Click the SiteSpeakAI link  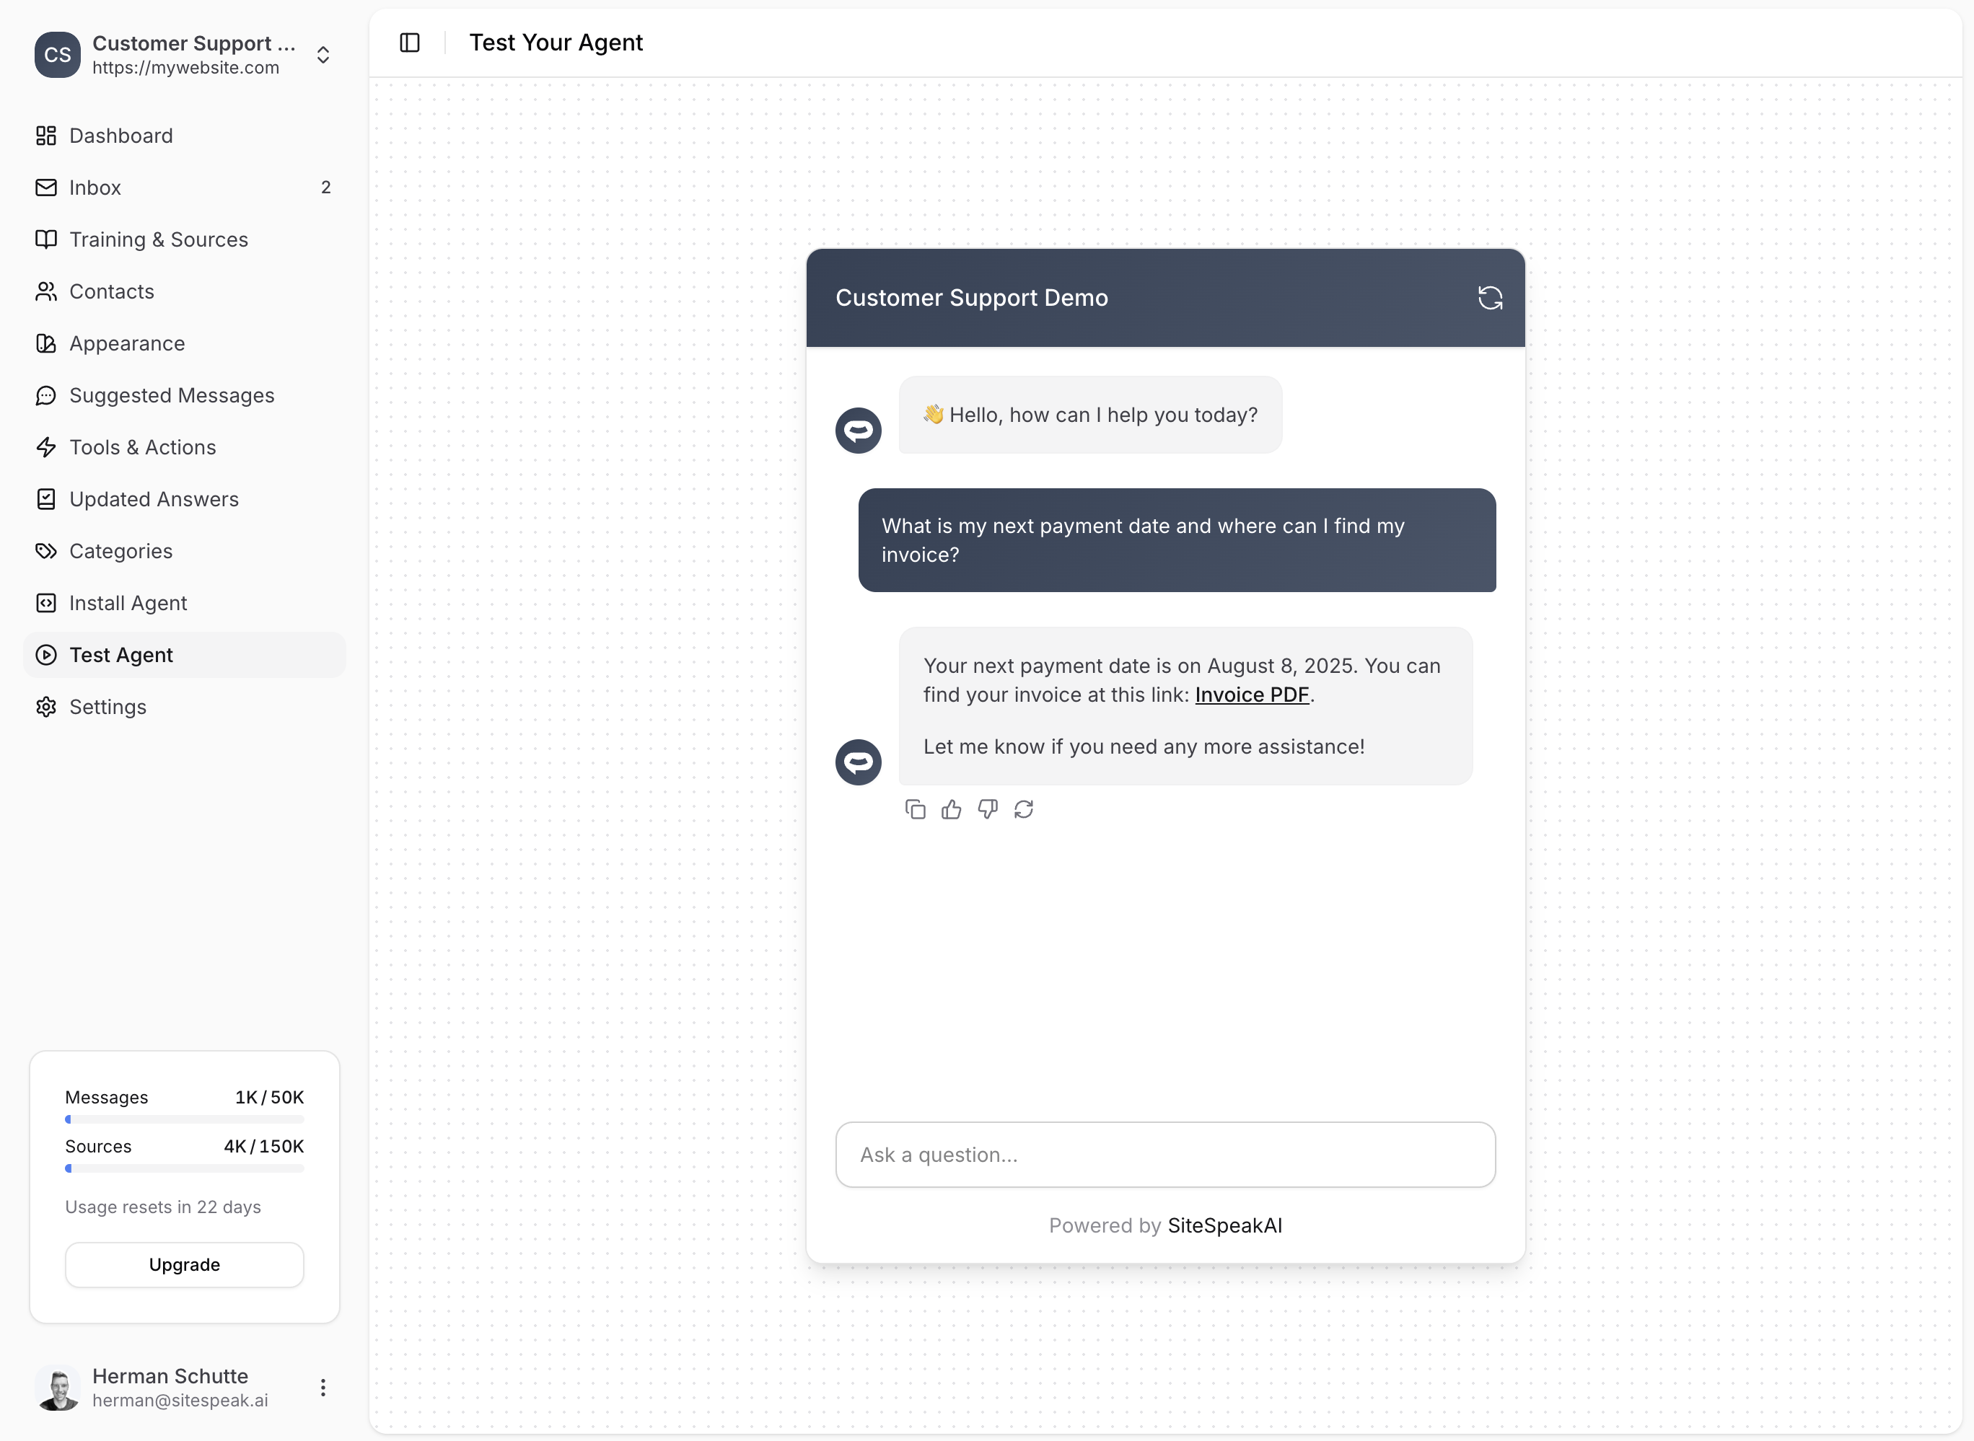coord(1224,1225)
